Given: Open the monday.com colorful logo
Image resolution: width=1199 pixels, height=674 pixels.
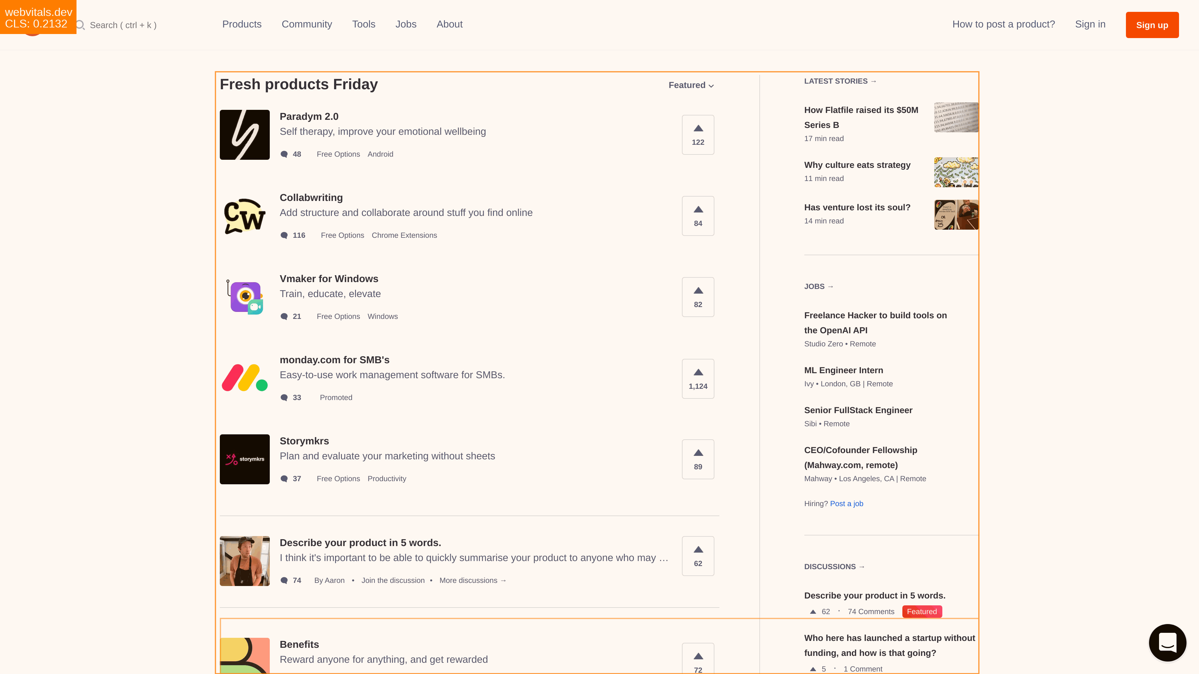Looking at the screenshot, I should (244, 378).
